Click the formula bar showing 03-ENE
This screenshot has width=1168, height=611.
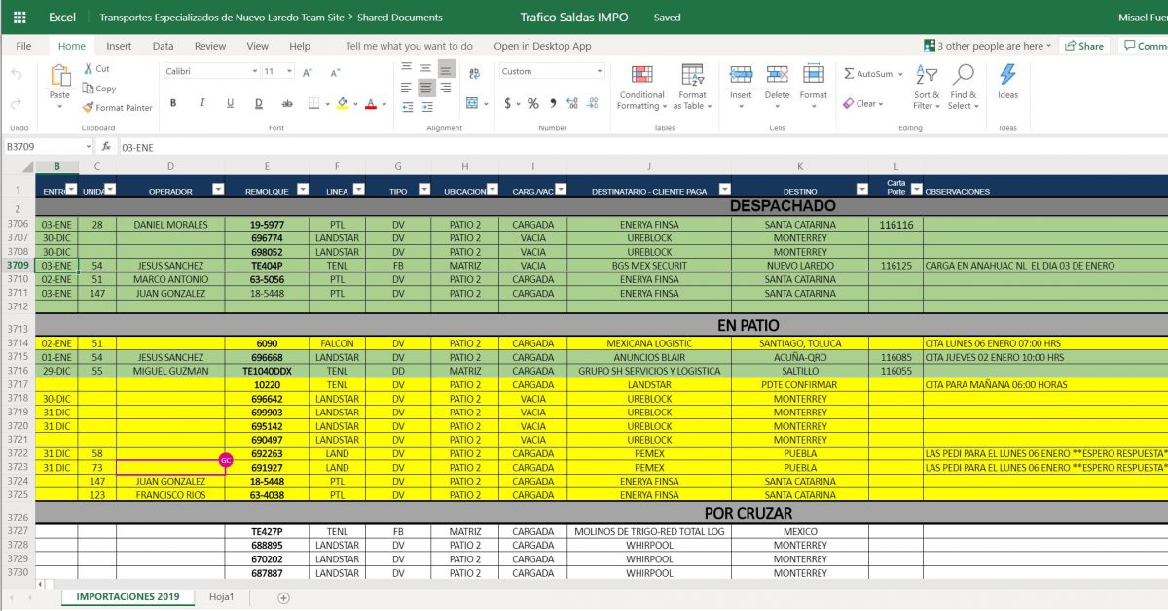(x=642, y=146)
